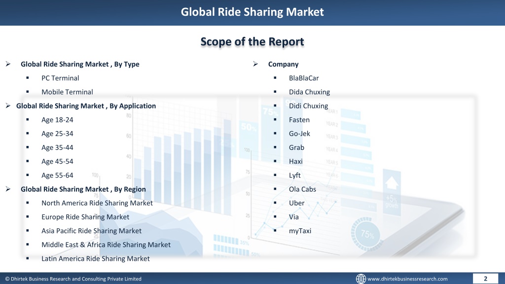
Task: Select the 'Go-Jek' company entry
Action: tap(299, 134)
